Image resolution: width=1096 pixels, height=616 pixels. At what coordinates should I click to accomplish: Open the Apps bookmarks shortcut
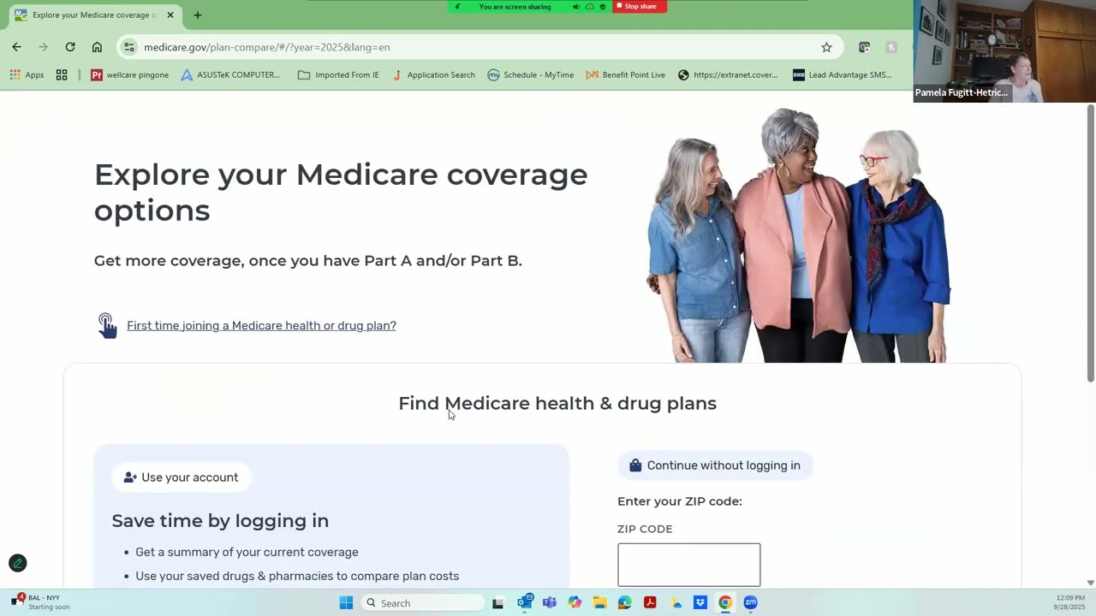27,74
